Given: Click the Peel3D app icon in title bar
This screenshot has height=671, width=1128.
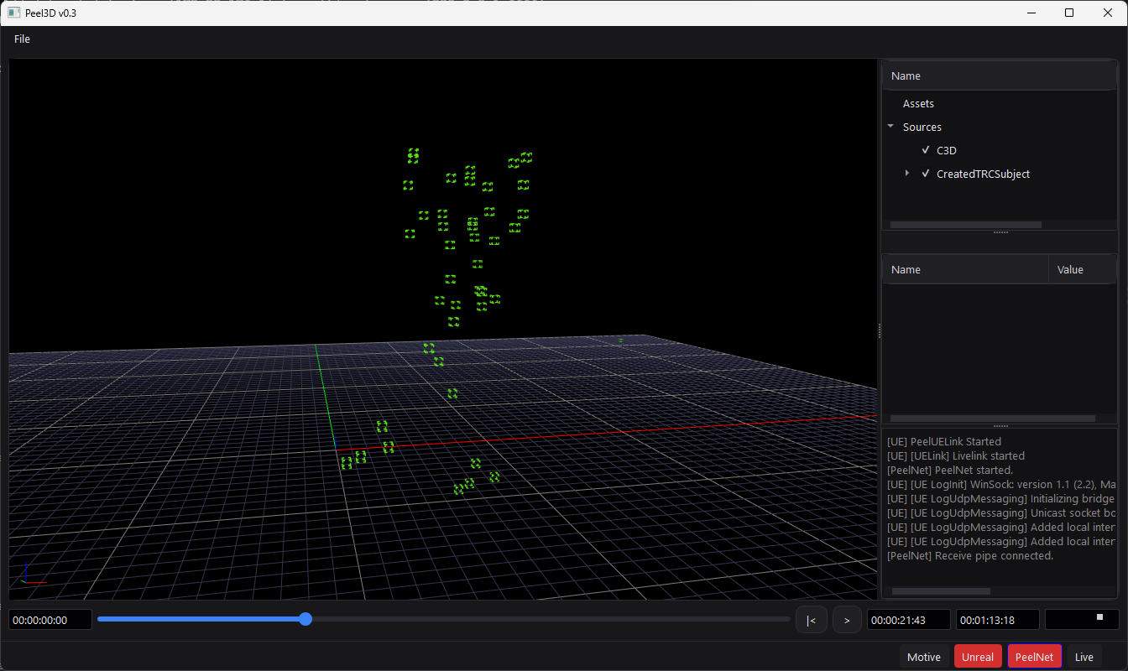Looking at the screenshot, I should [14, 13].
